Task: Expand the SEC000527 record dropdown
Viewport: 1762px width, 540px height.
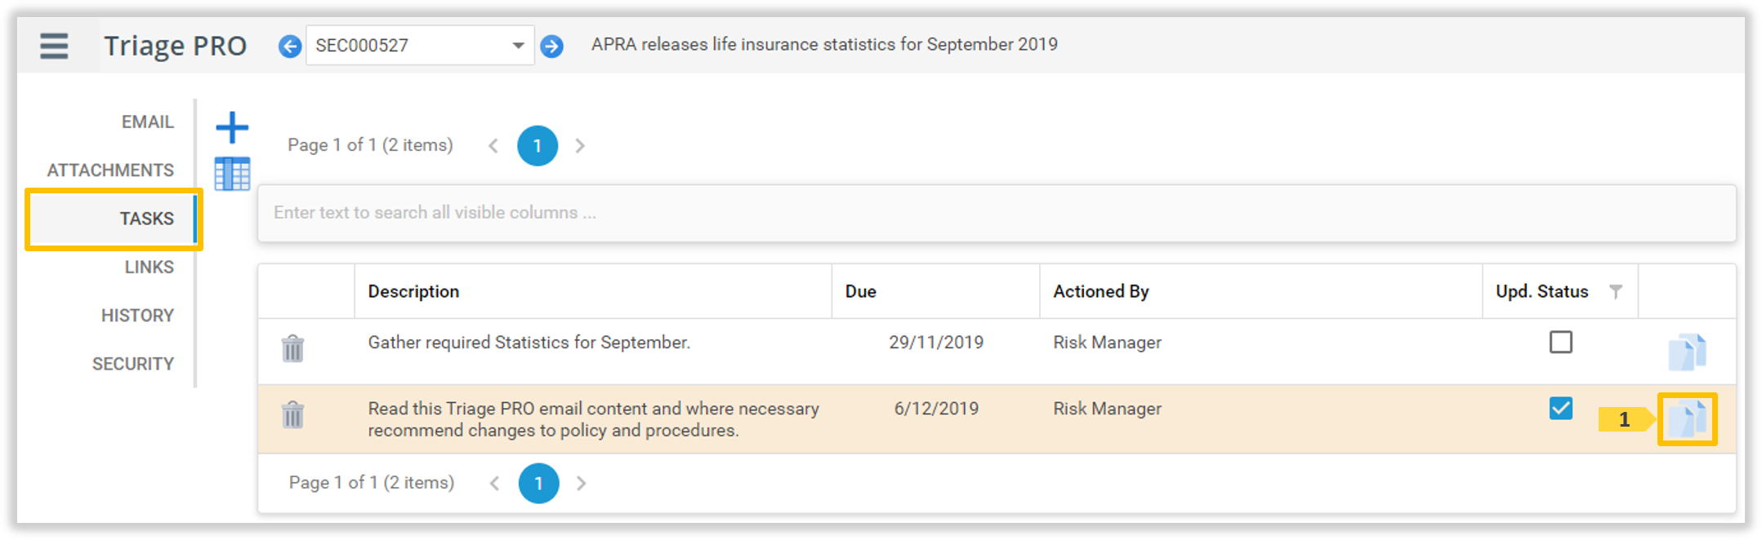Action: point(517,46)
